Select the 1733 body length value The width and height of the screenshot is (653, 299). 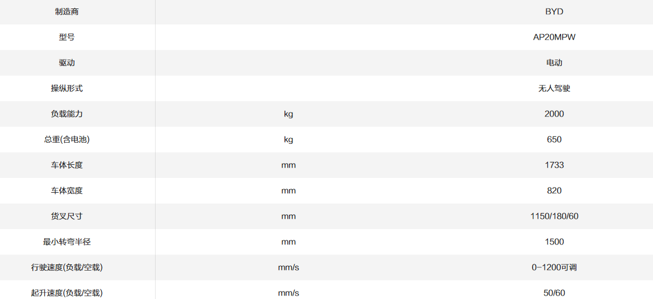[554, 165]
